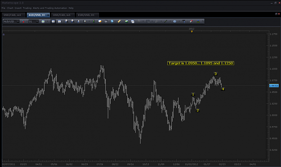The image size is (281, 167).
Task: Click the blue globe icon
Action: (112, 21)
